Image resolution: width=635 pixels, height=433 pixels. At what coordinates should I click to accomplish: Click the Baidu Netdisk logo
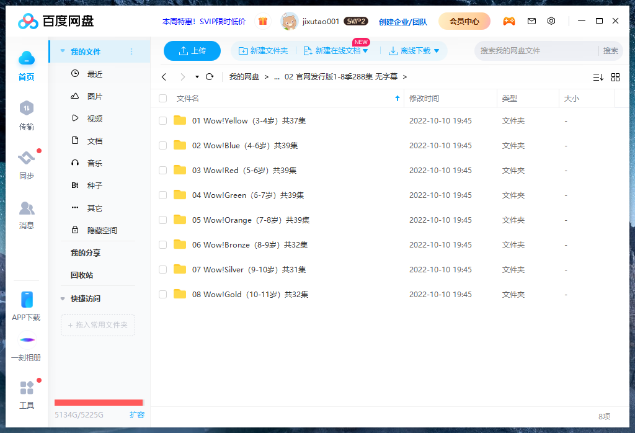tap(56, 21)
